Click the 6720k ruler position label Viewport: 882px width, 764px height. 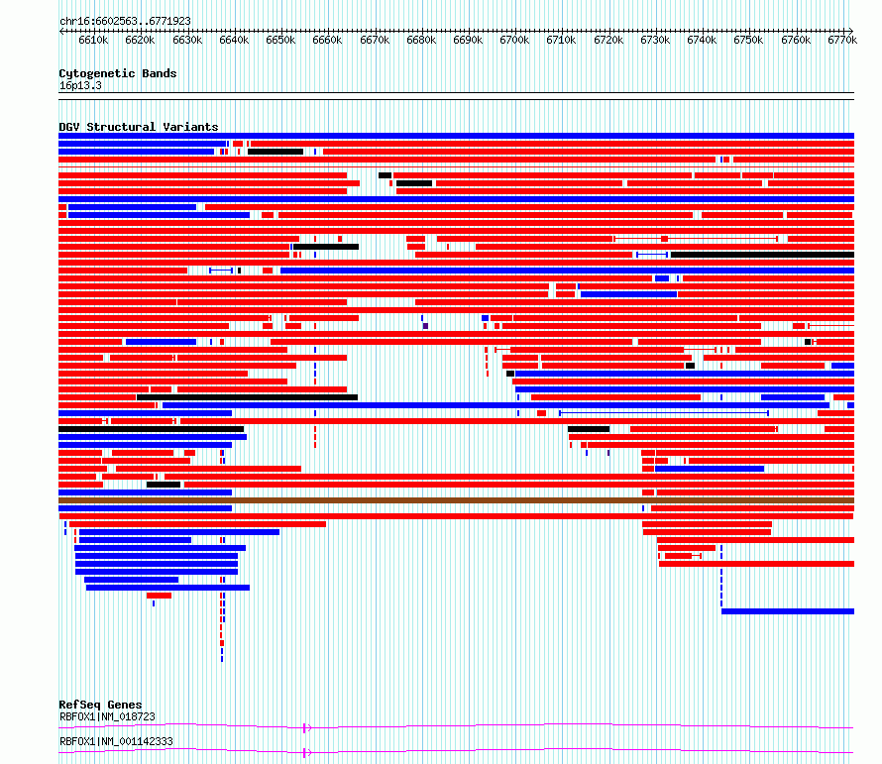[x=608, y=40]
